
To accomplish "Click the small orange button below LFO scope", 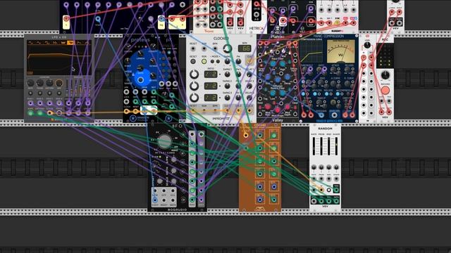I will 30,73.
